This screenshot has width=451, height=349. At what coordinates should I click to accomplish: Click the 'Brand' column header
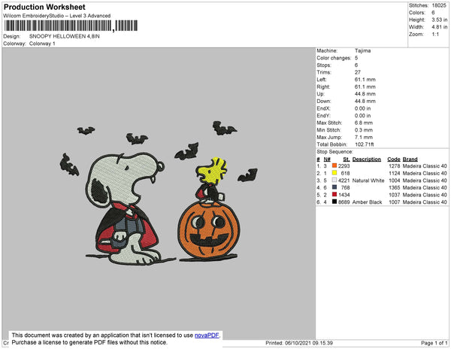pos(410,159)
